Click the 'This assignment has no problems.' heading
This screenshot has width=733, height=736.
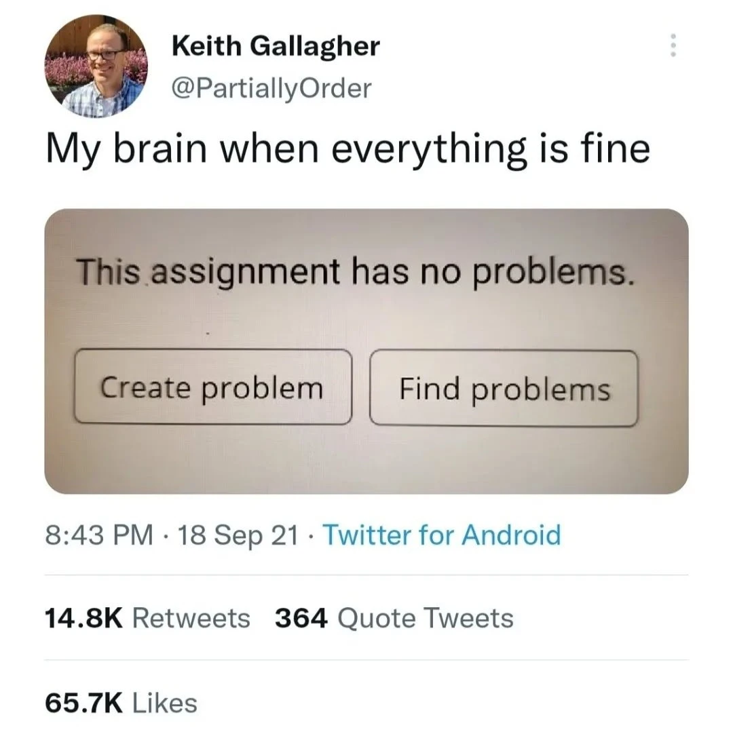tap(357, 272)
